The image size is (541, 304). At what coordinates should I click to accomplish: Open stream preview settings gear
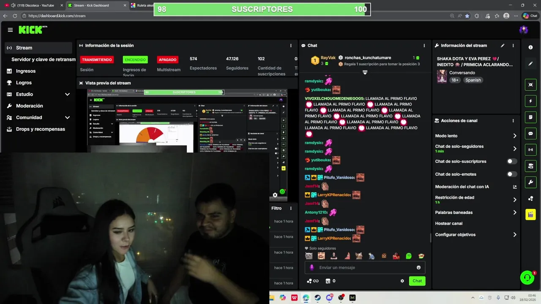(275, 195)
